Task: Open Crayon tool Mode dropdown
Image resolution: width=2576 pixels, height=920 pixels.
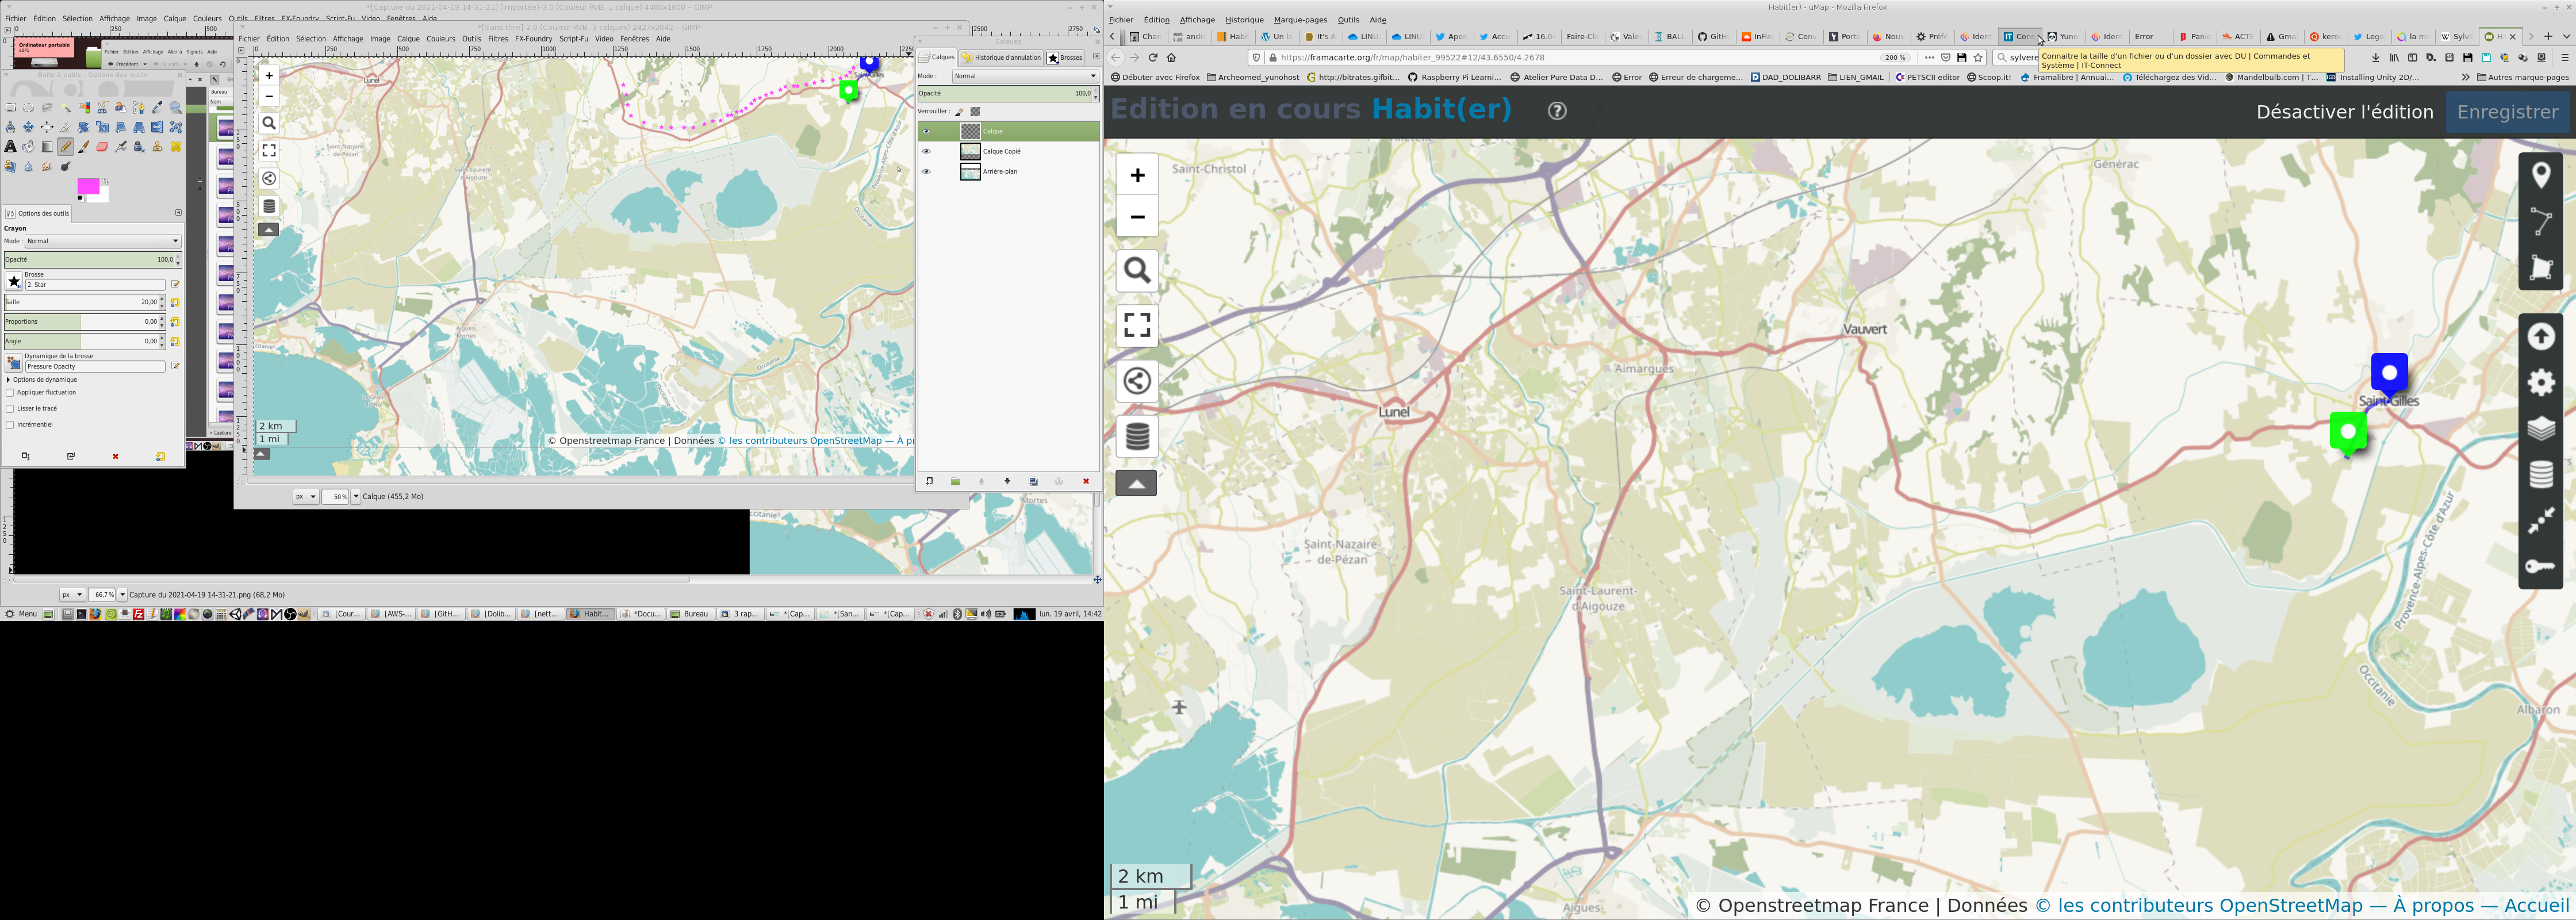Action: point(102,241)
